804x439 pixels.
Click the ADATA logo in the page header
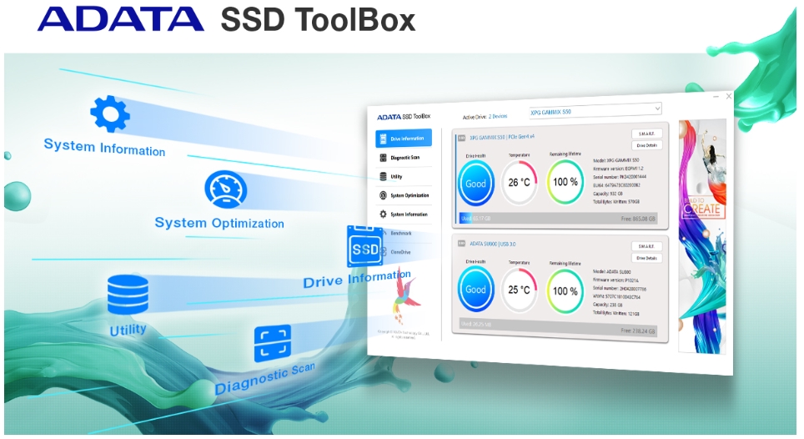pyautogui.click(x=121, y=19)
